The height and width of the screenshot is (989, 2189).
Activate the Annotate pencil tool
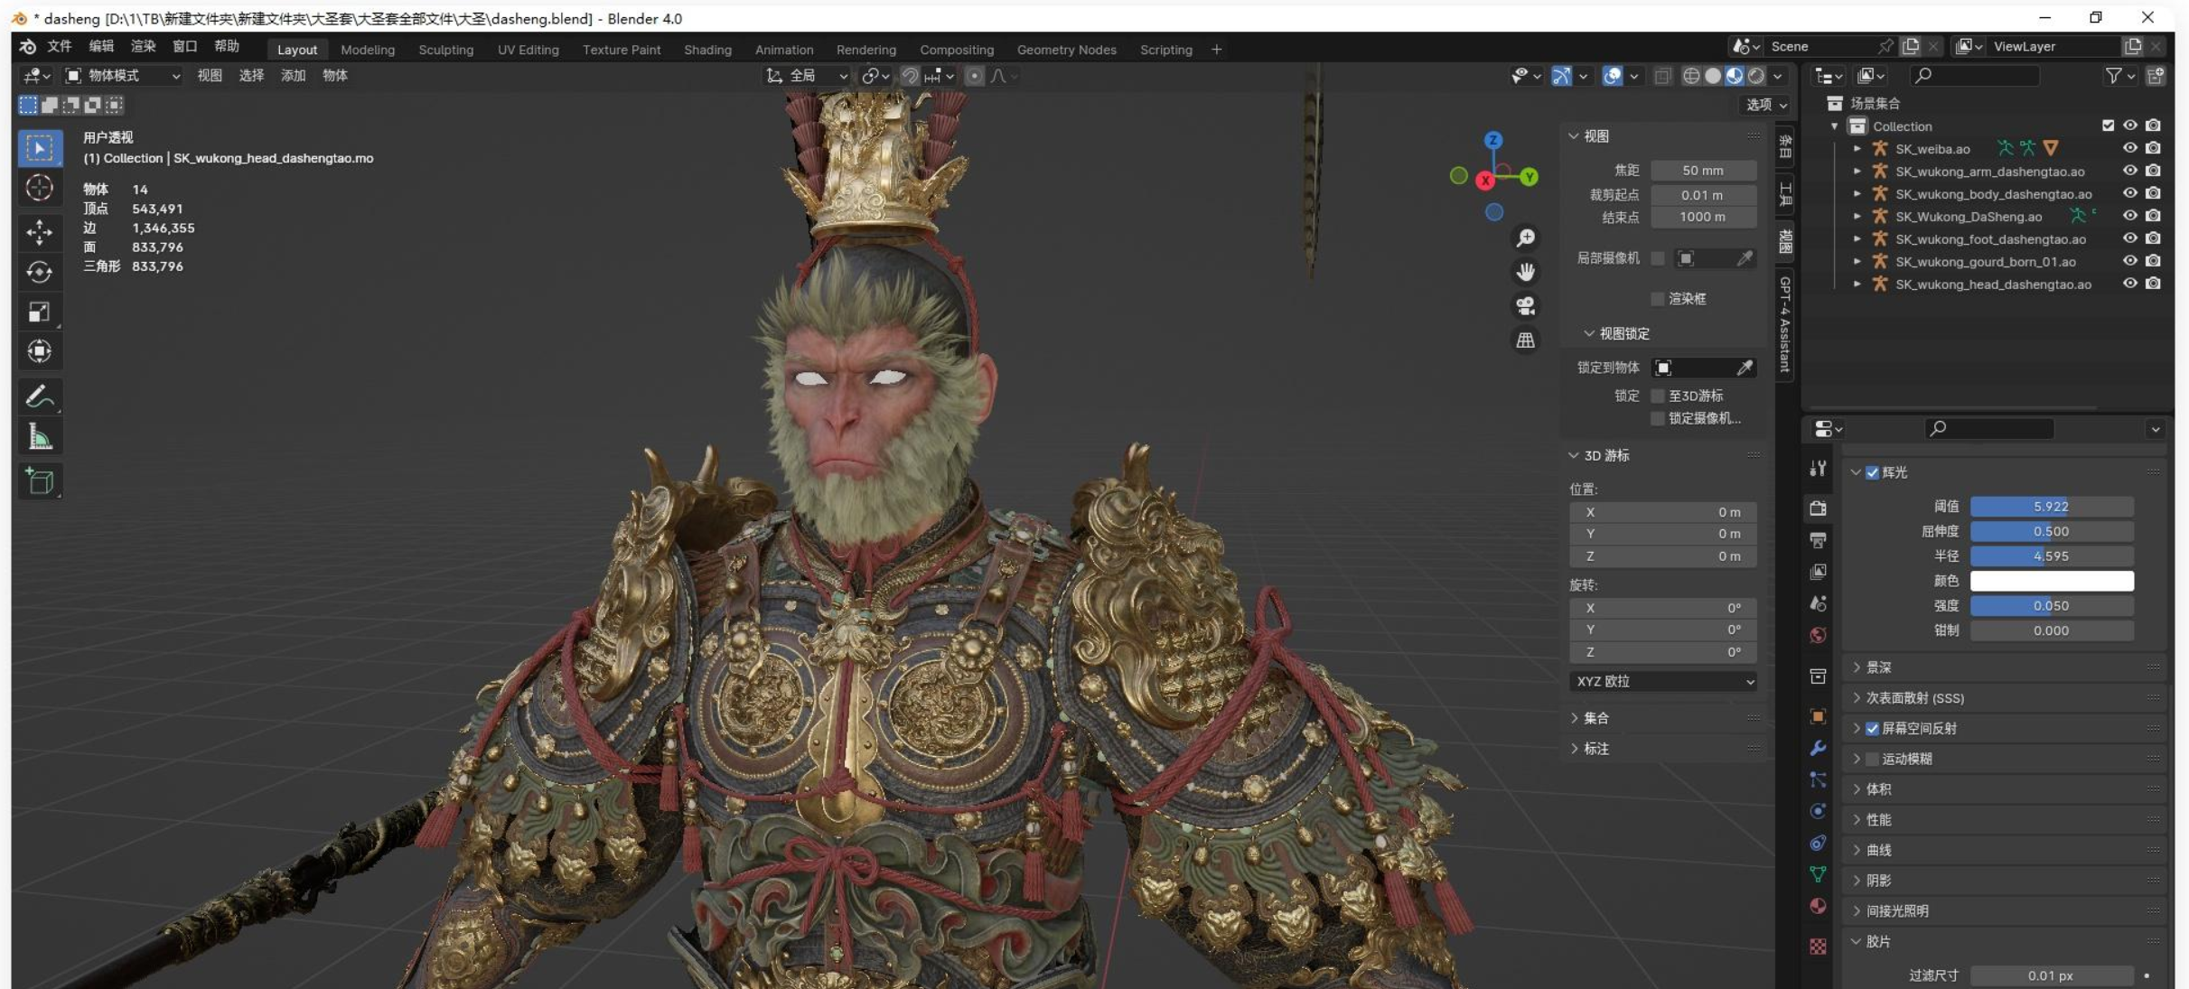[x=39, y=396]
